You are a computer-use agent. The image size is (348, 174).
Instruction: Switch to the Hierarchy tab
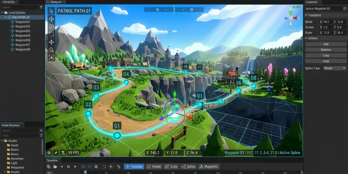click(x=9, y=2)
